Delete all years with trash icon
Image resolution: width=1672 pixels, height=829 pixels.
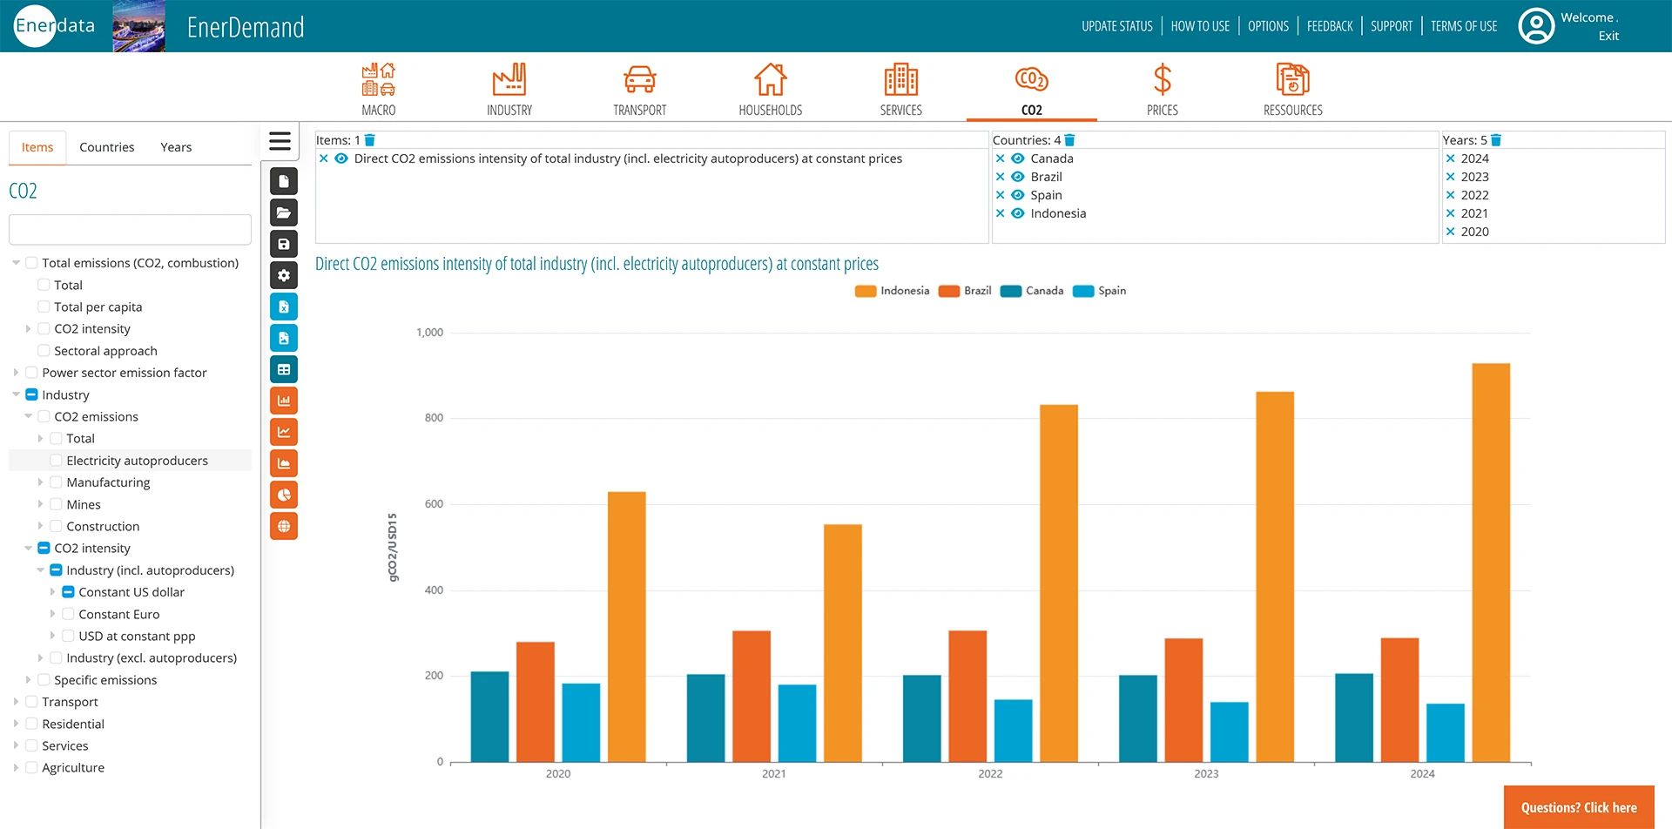pos(1496,140)
